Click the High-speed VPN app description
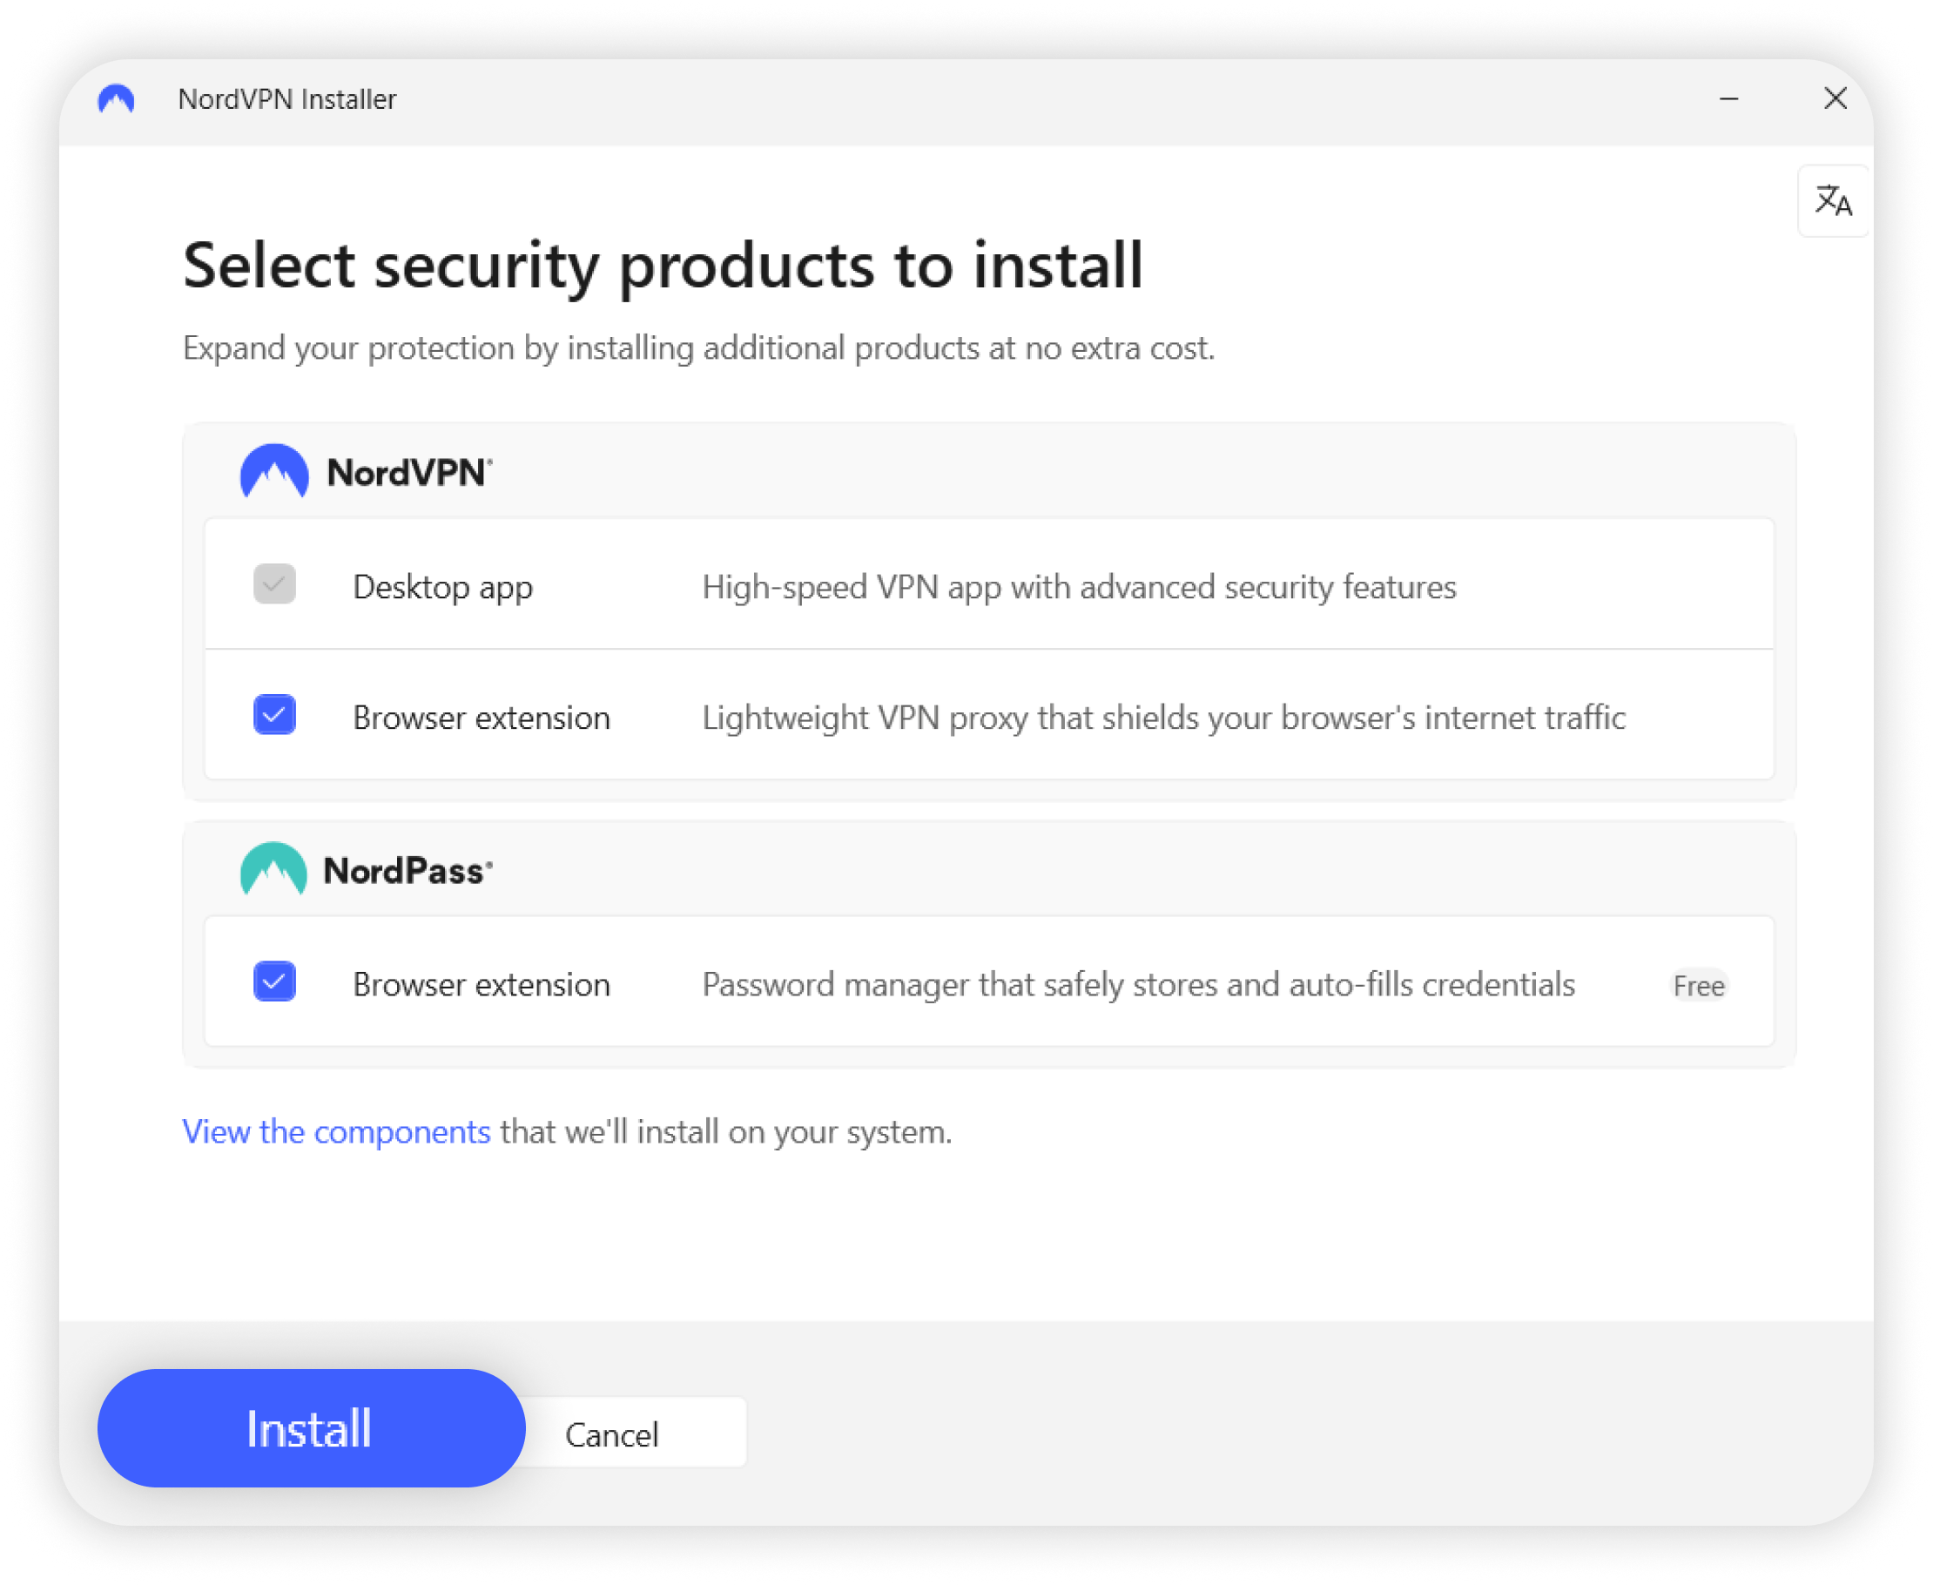Viewport: 1933px width, 1585px height. (1079, 587)
